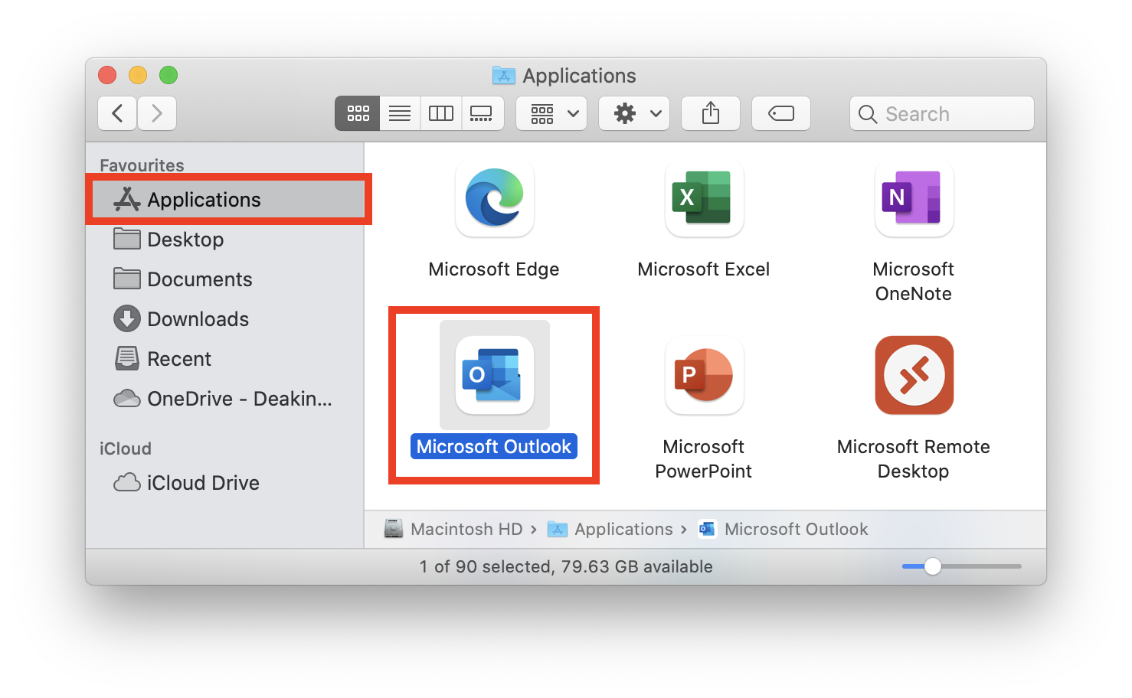Select iCloud Drive in the sidebar
Image resolution: width=1132 pixels, height=698 pixels.
pos(203,483)
